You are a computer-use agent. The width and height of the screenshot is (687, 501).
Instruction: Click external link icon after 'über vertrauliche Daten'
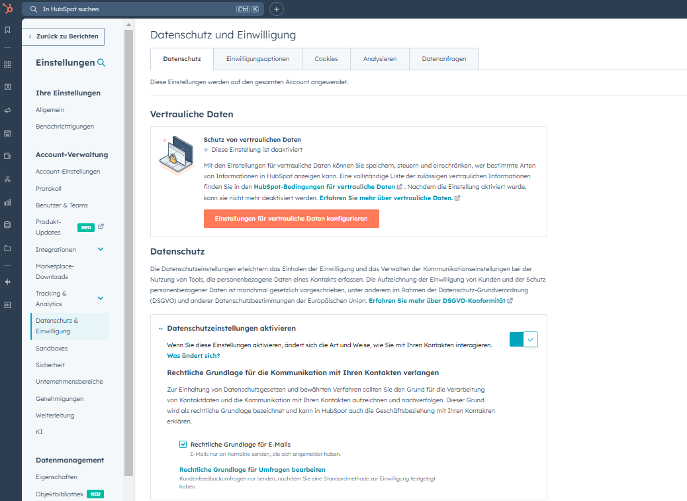point(457,198)
